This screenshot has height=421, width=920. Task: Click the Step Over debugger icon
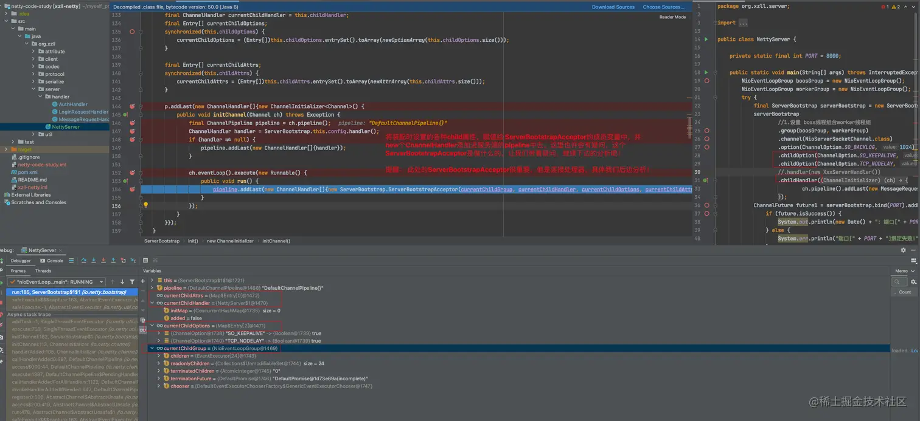click(x=84, y=261)
